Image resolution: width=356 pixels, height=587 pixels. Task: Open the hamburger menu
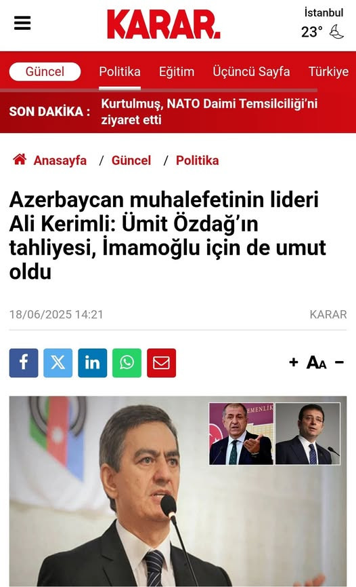coord(22,23)
